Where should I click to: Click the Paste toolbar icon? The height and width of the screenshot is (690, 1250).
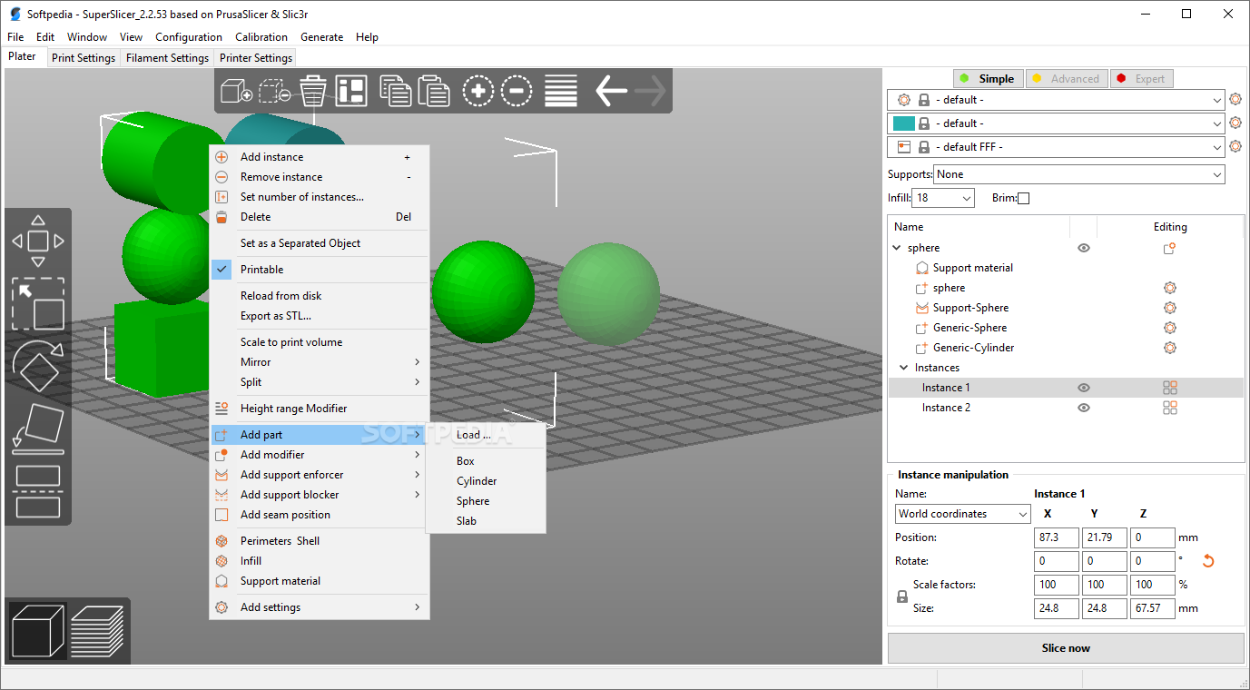point(434,91)
